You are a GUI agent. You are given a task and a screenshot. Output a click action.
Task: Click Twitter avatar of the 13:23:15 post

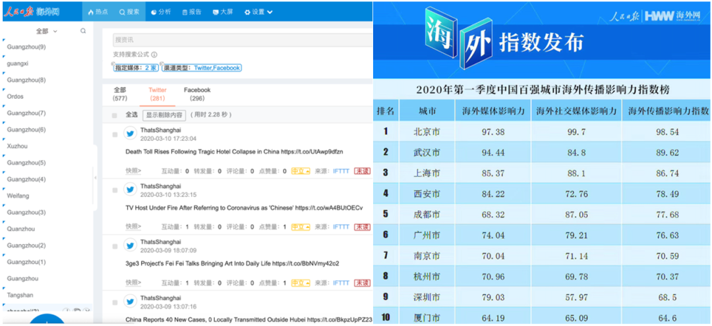(131, 190)
